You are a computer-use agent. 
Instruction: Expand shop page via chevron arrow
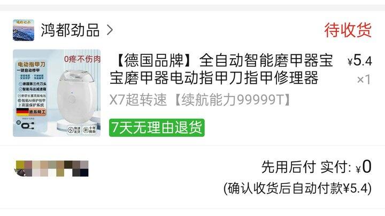[110, 30]
